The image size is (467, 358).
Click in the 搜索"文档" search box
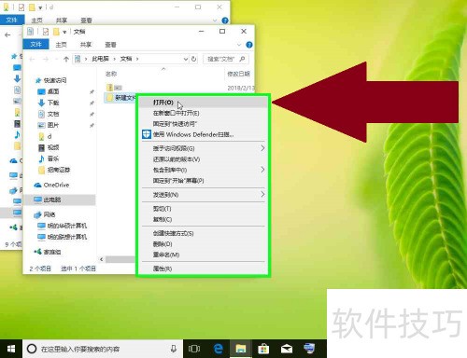226,59
